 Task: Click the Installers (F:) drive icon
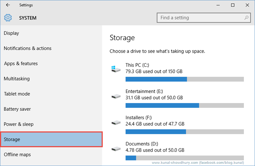(115, 123)
